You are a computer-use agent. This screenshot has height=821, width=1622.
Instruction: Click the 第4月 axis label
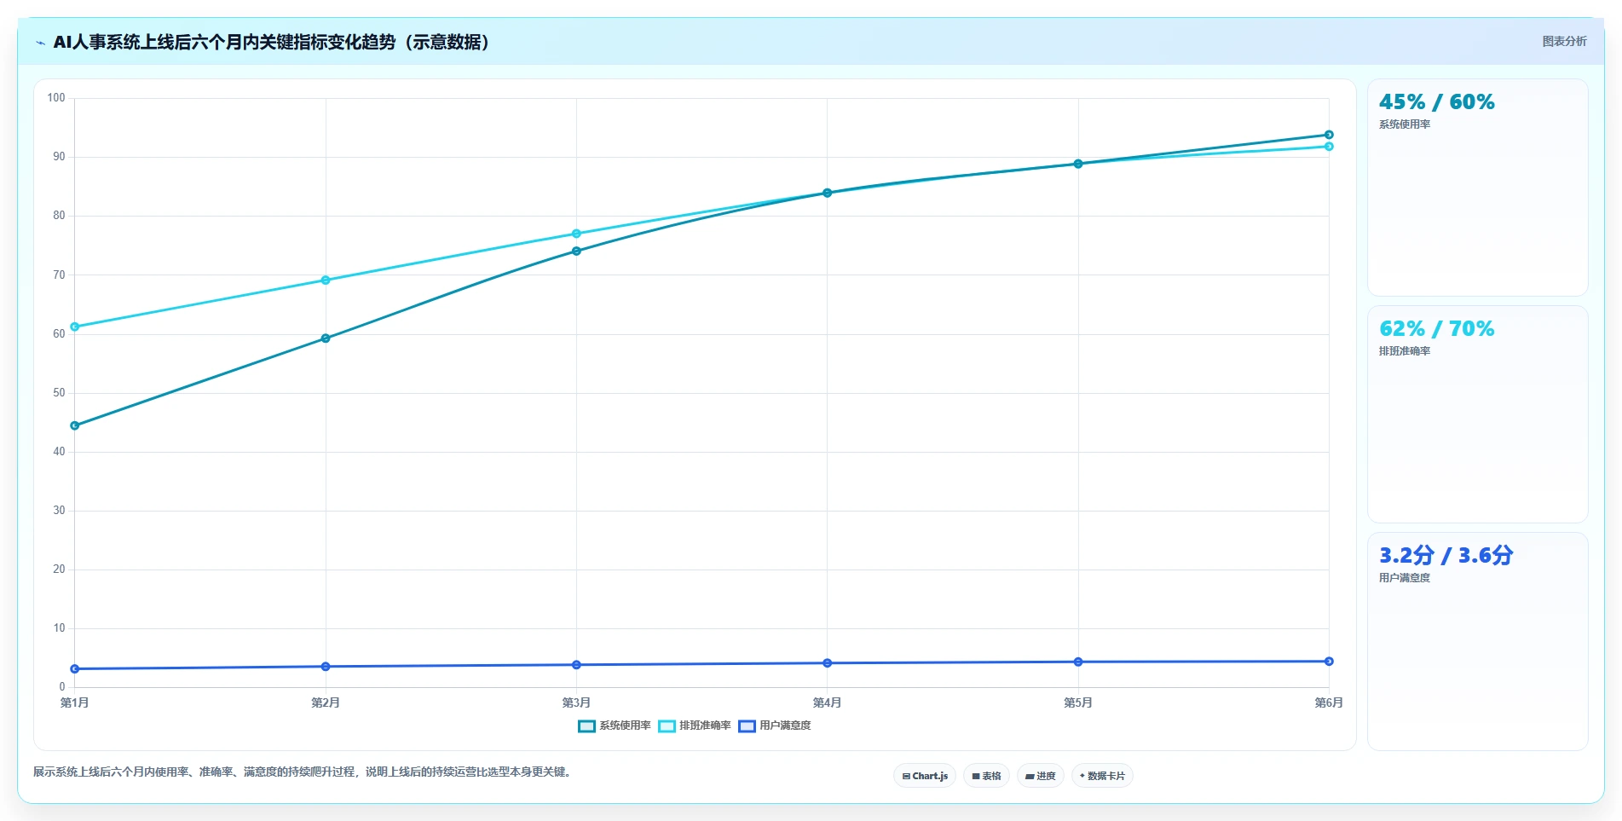827,702
